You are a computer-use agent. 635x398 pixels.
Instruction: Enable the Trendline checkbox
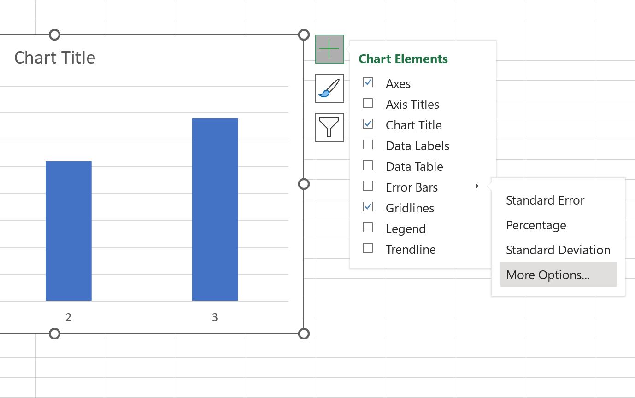(368, 248)
